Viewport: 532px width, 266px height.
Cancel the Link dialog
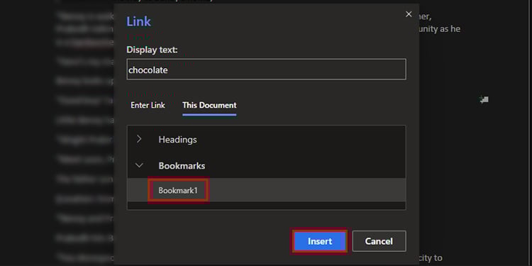click(379, 241)
